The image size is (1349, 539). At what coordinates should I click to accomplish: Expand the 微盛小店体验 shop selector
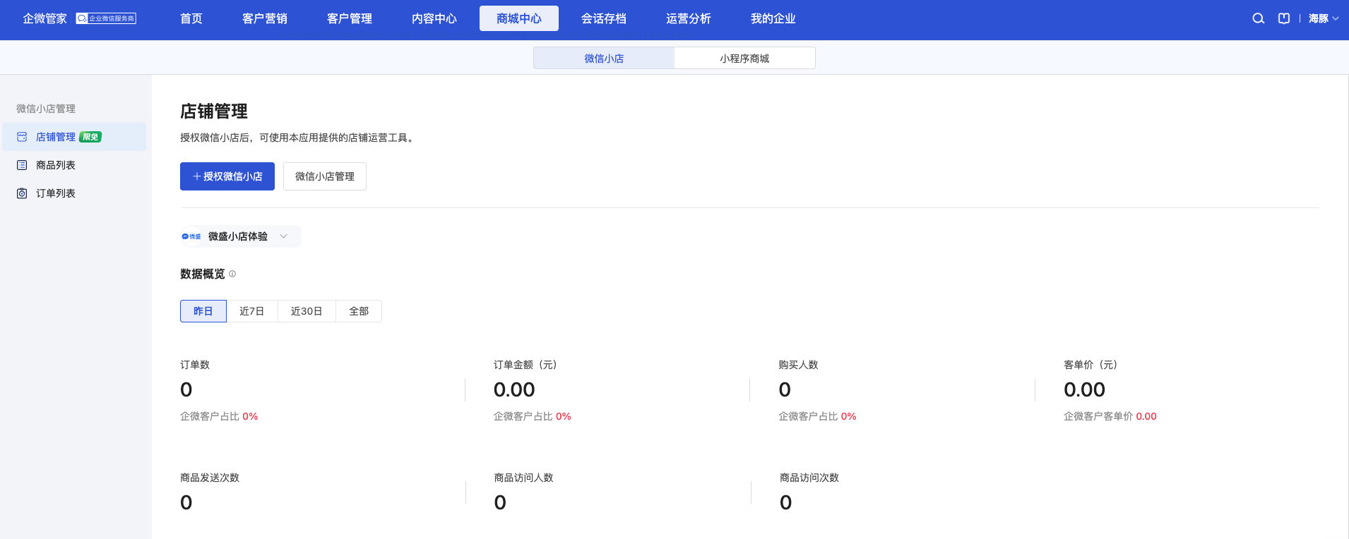click(241, 236)
